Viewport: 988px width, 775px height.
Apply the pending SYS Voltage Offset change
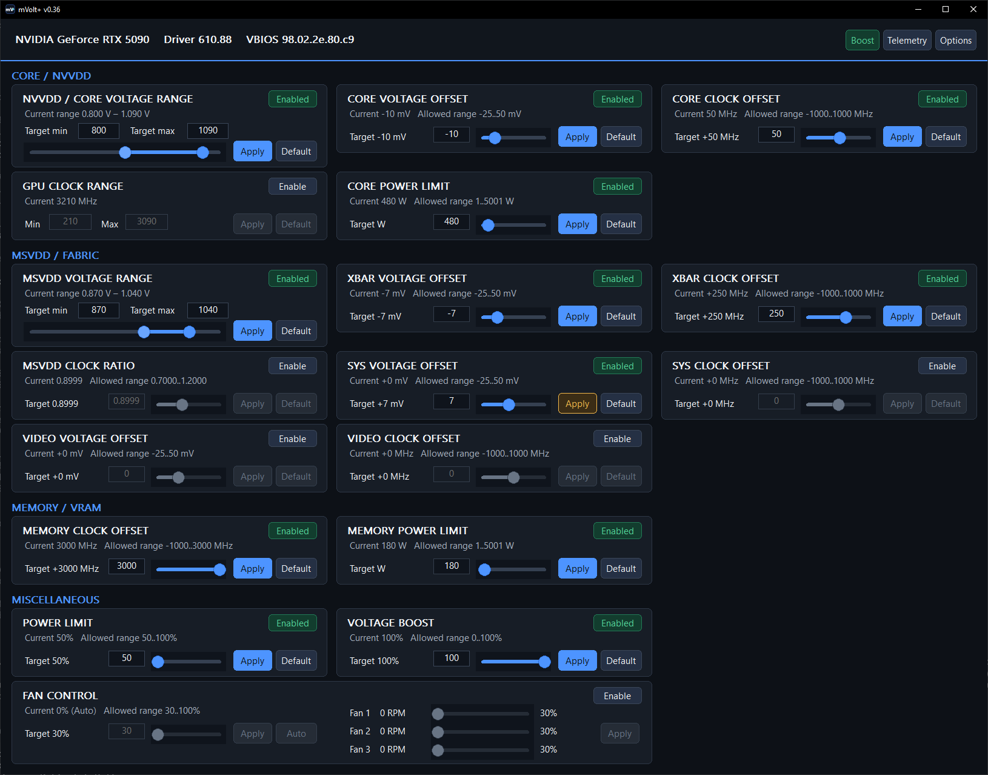577,404
